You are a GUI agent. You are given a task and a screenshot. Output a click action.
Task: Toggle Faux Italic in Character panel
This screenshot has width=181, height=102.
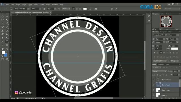pos(158,53)
